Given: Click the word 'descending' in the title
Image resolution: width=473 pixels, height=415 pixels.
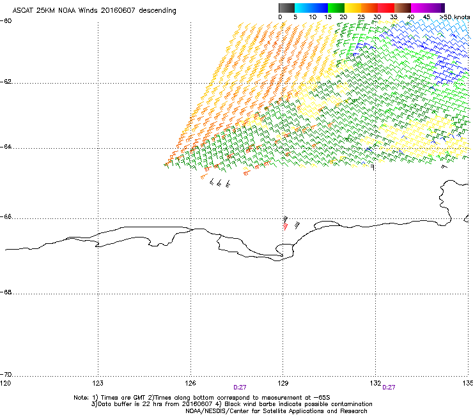Looking at the screenshot, I should (157, 11).
